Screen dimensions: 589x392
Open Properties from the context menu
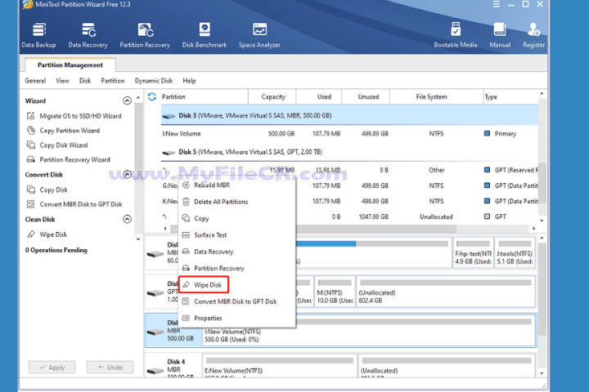coord(236,318)
